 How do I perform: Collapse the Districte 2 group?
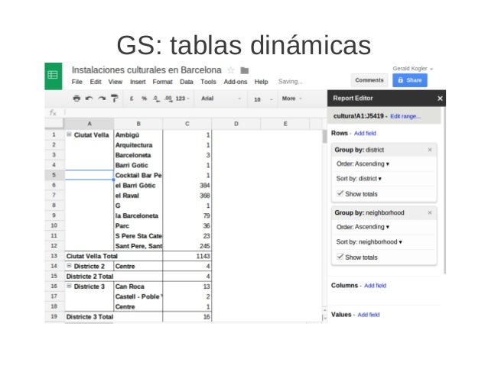69,266
